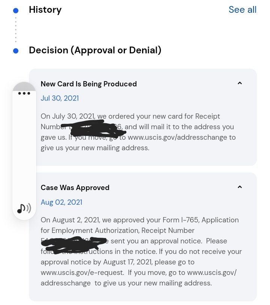The width and height of the screenshot is (270, 305).
Task: Select the History section heading
Action: (x=45, y=10)
